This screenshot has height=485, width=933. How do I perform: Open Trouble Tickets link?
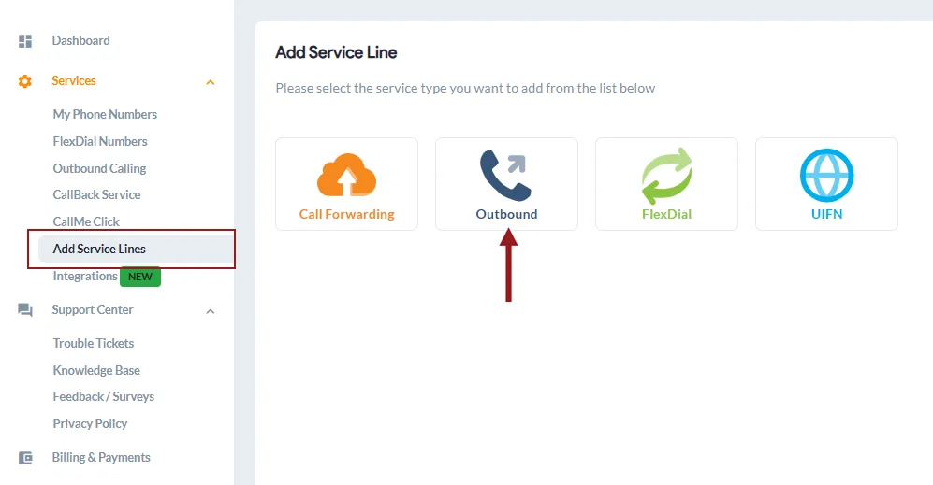[x=94, y=343]
